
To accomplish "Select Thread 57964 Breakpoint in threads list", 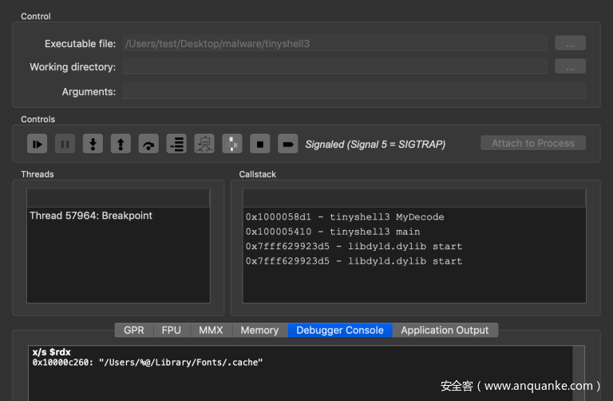I will [x=91, y=216].
